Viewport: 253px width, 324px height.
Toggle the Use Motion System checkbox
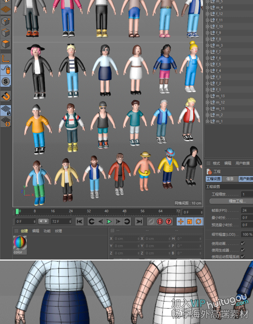(243, 257)
